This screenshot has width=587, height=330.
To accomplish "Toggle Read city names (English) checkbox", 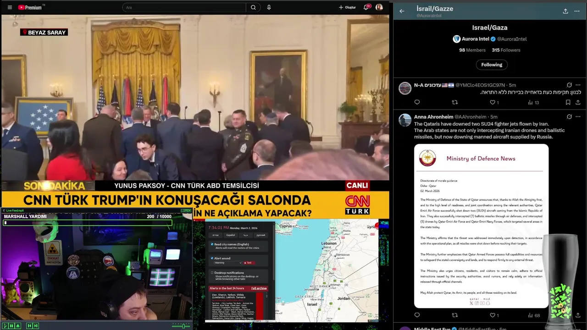I will [x=212, y=244].
